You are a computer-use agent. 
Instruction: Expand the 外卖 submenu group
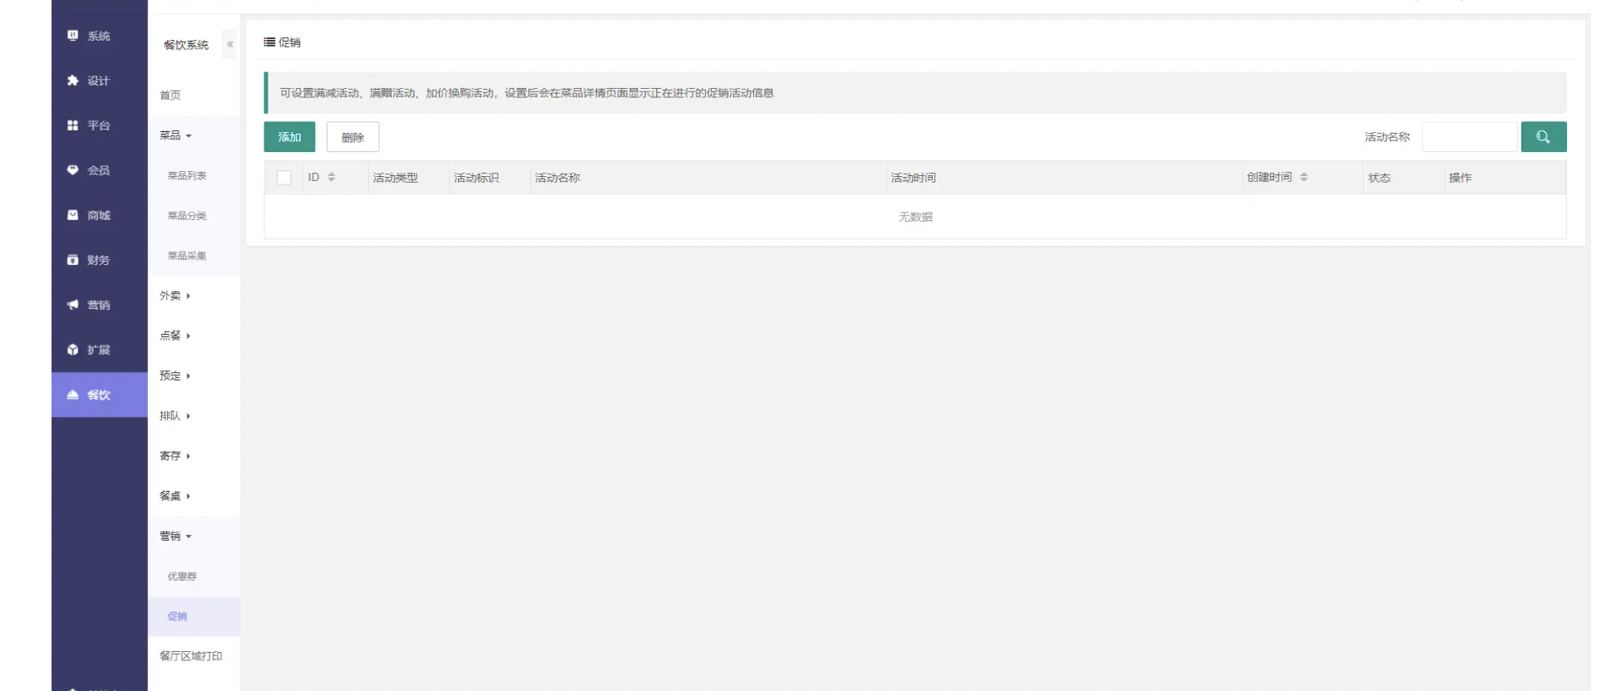pos(175,296)
